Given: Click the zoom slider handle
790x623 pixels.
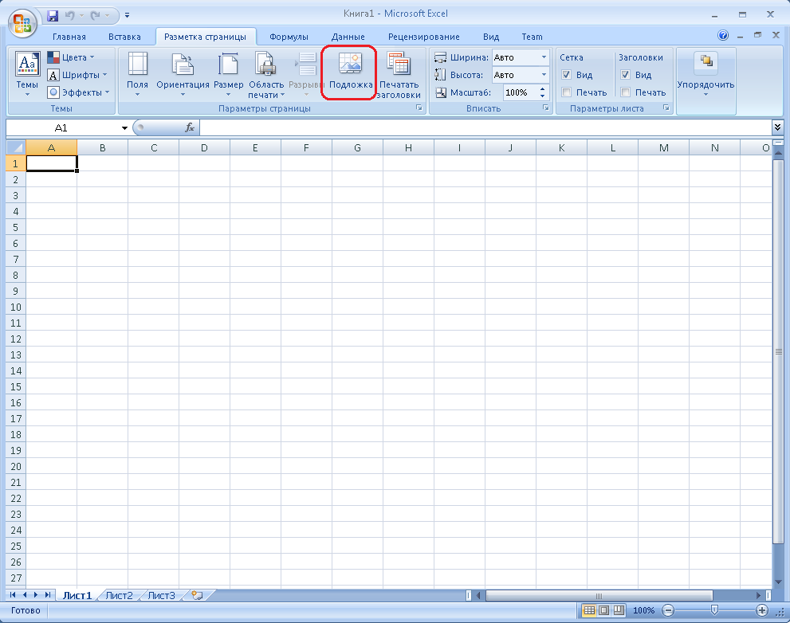Looking at the screenshot, I should click(714, 610).
